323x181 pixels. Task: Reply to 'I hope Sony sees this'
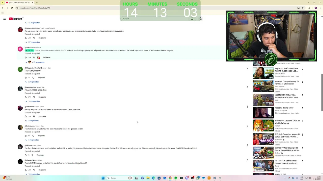pyautogui.click(x=41, y=78)
